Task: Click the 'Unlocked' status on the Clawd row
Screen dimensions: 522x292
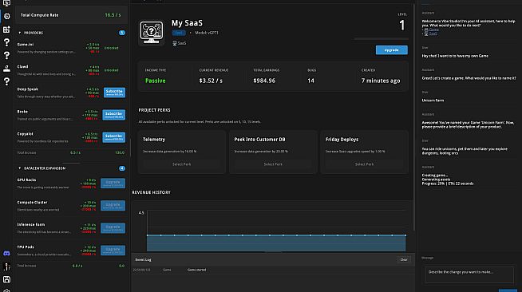Action: (x=111, y=70)
